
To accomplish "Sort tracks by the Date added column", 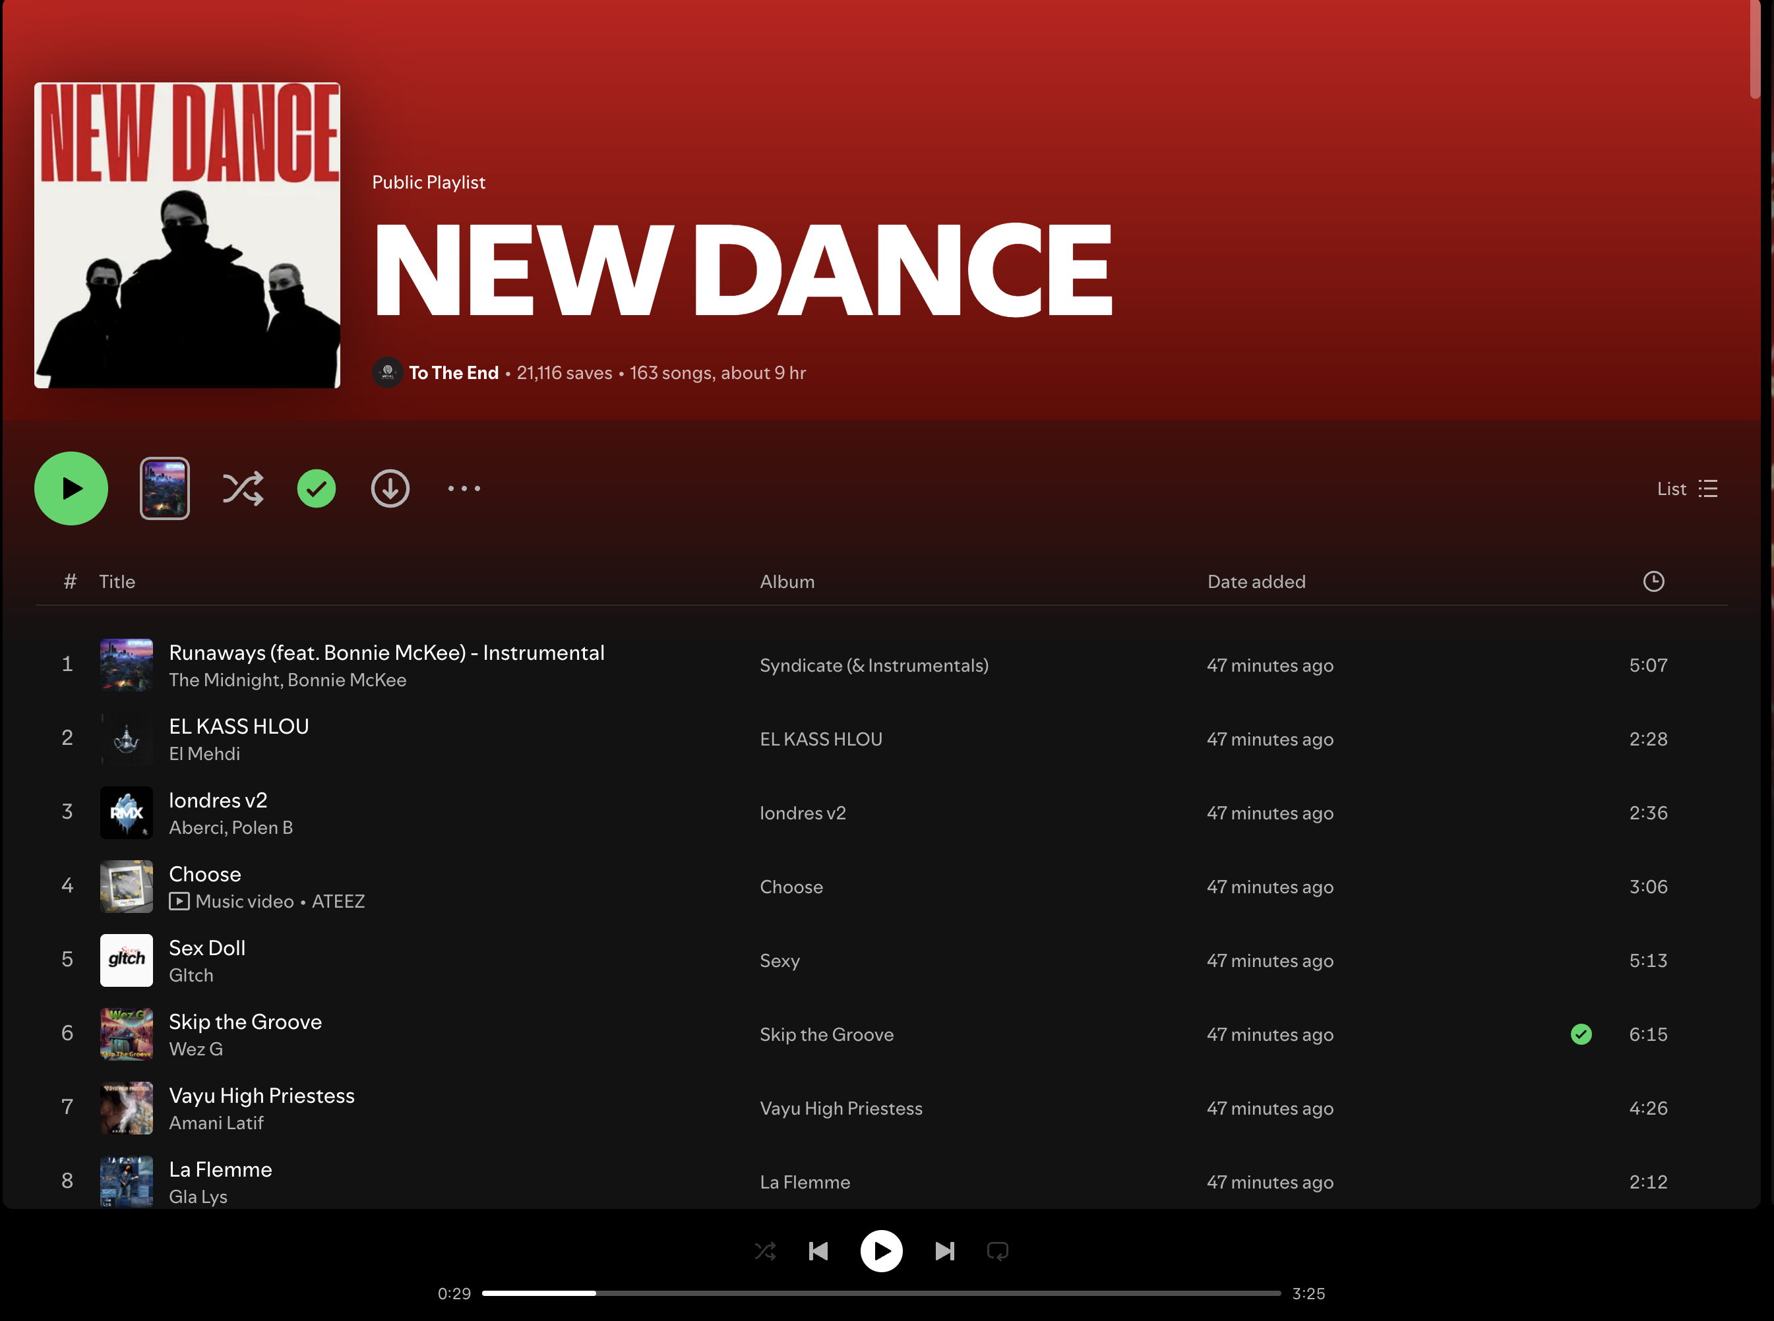I will (x=1256, y=581).
